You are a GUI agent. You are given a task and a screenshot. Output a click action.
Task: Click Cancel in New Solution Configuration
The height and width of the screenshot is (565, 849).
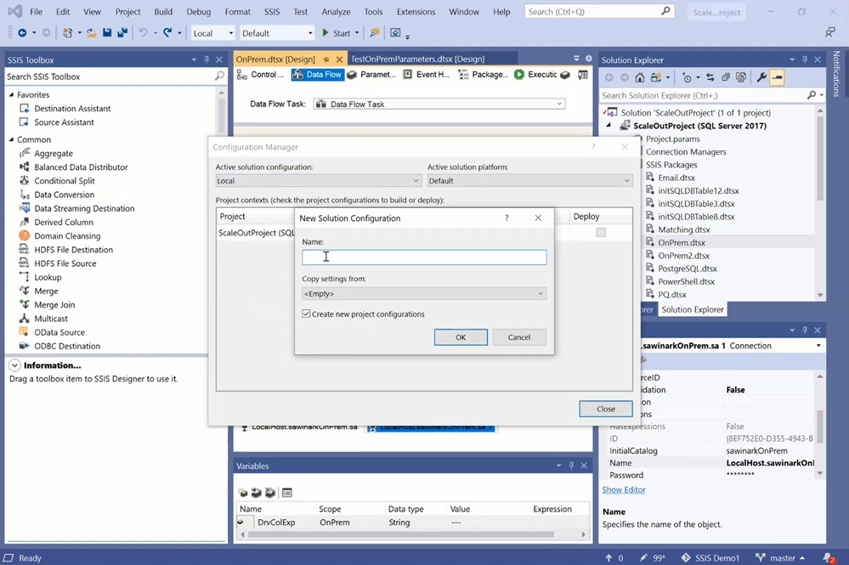pyautogui.click(x=519, y=337)
